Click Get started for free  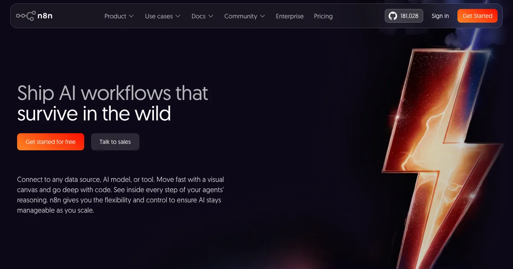50,142
